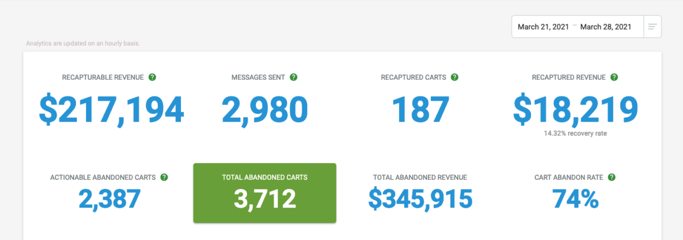
Task: Click help icon next to Recapturable Revenue
Action: [x=153, y=77]
